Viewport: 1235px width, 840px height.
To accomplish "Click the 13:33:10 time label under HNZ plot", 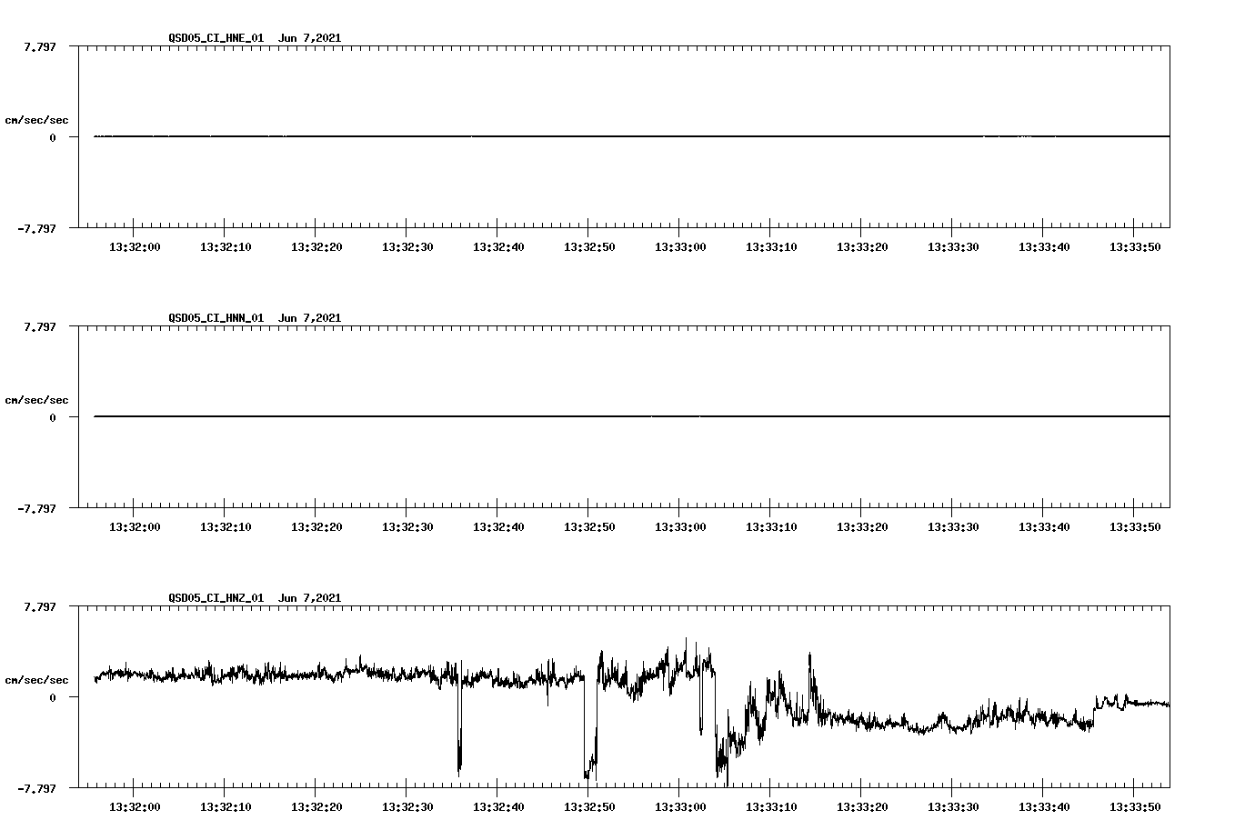I will (771, 807).
